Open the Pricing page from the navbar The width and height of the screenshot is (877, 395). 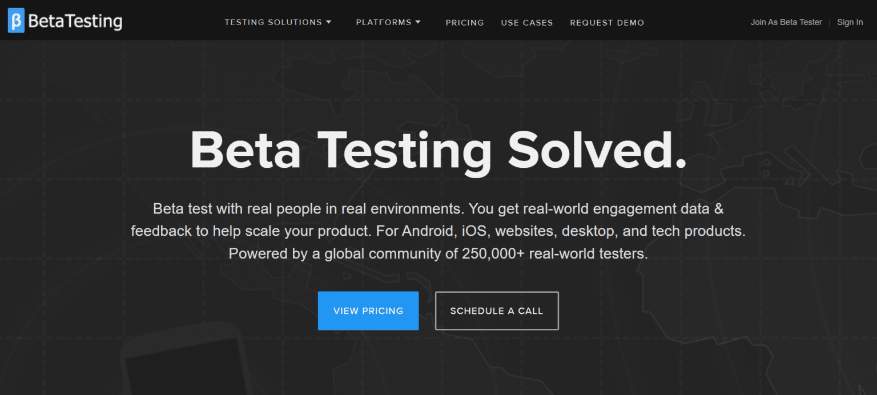click(465, 22)
